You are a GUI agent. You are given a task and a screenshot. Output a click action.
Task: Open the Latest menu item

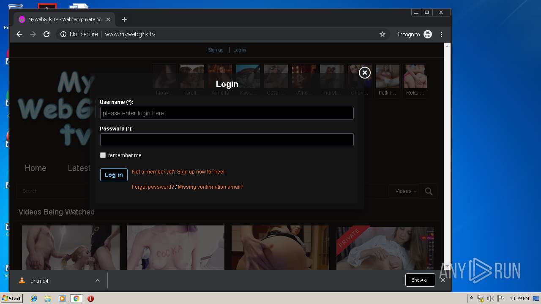point(79,168)
